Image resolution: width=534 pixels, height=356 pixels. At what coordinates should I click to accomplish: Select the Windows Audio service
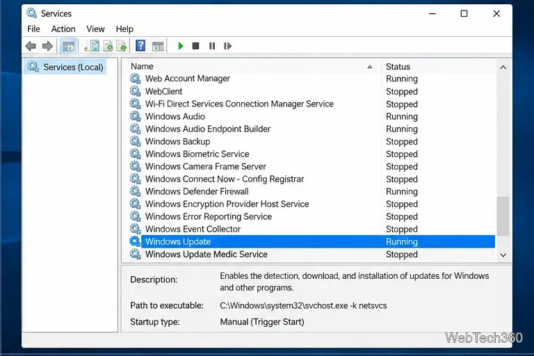(175, 116)
